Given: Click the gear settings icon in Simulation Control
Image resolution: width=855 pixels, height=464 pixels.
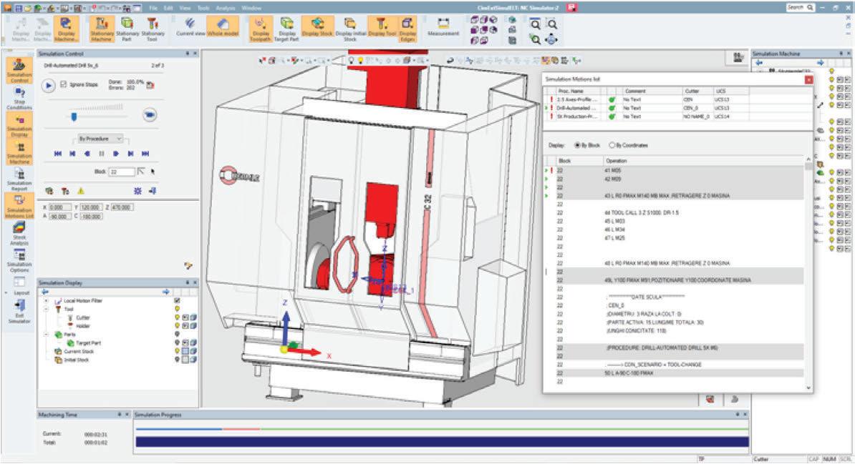Looking at the screenshot, I should 138,191.
